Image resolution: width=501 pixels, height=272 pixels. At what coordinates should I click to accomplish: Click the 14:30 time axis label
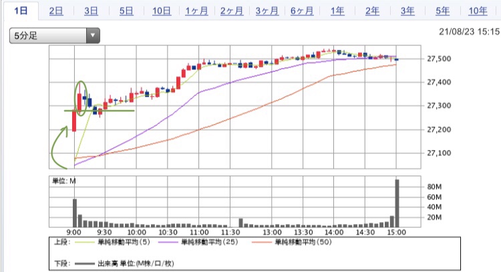click(365, 232)
